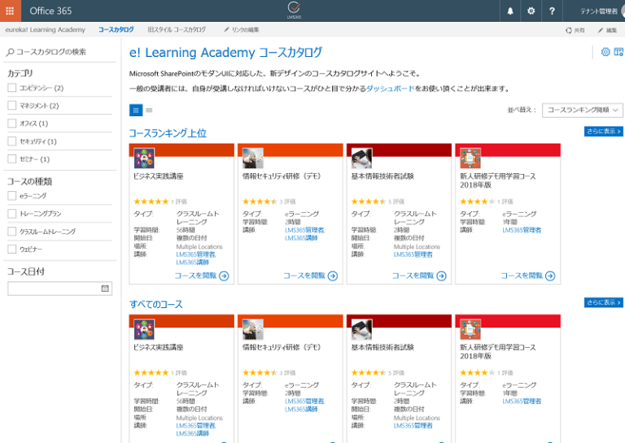The width and height of the screenshot is (625, 443).
Task: Select the grid view icon
Action: tap(136, 110)
